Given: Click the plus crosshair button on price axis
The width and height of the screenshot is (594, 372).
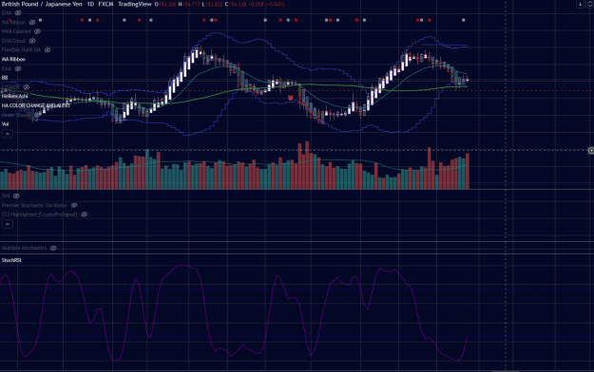Looking at the screenshot, I should point(590,151).
